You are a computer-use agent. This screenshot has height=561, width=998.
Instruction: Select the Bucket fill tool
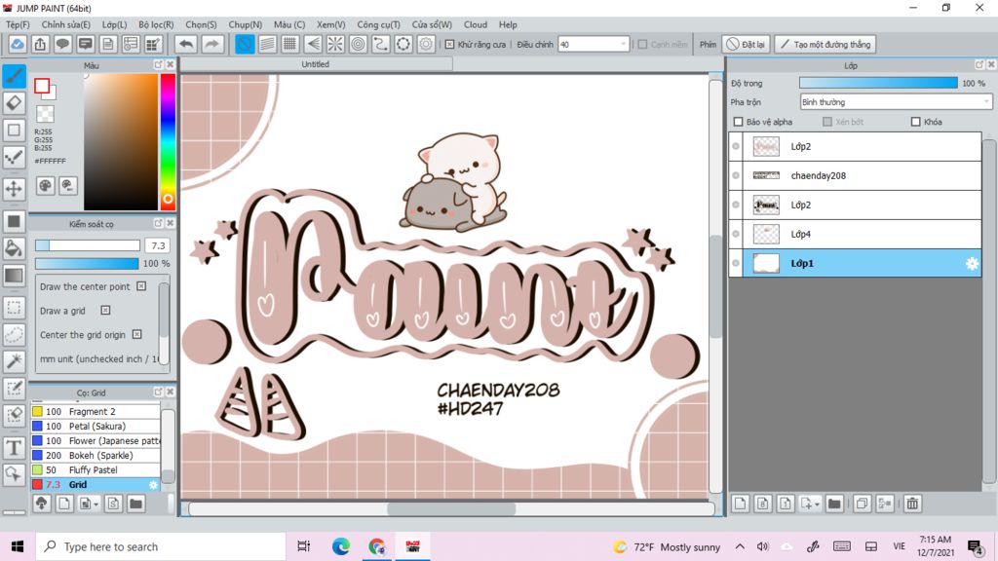pos(14,248)
